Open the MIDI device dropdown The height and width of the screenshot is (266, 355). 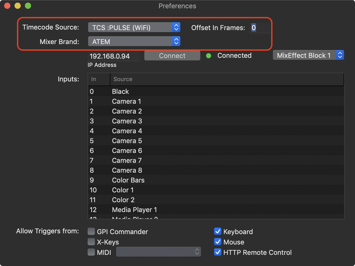158,252
